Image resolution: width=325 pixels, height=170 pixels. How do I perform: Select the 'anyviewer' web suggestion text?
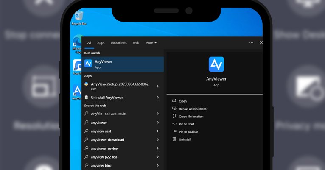click(x=99, y=123)
